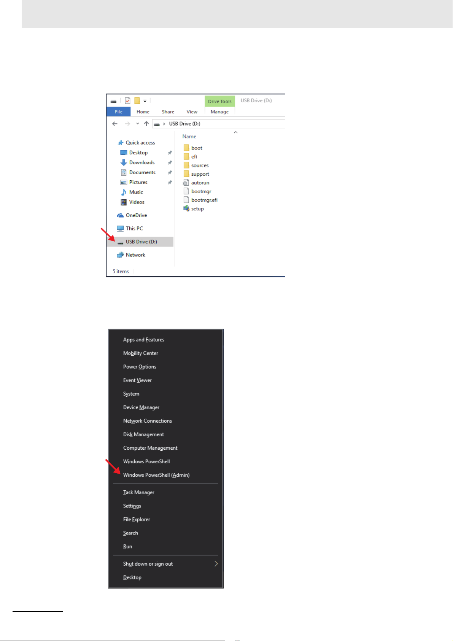The image size is (453, 641).
Task: Switch to the Manage tab
Action: [x=220, y=112]
